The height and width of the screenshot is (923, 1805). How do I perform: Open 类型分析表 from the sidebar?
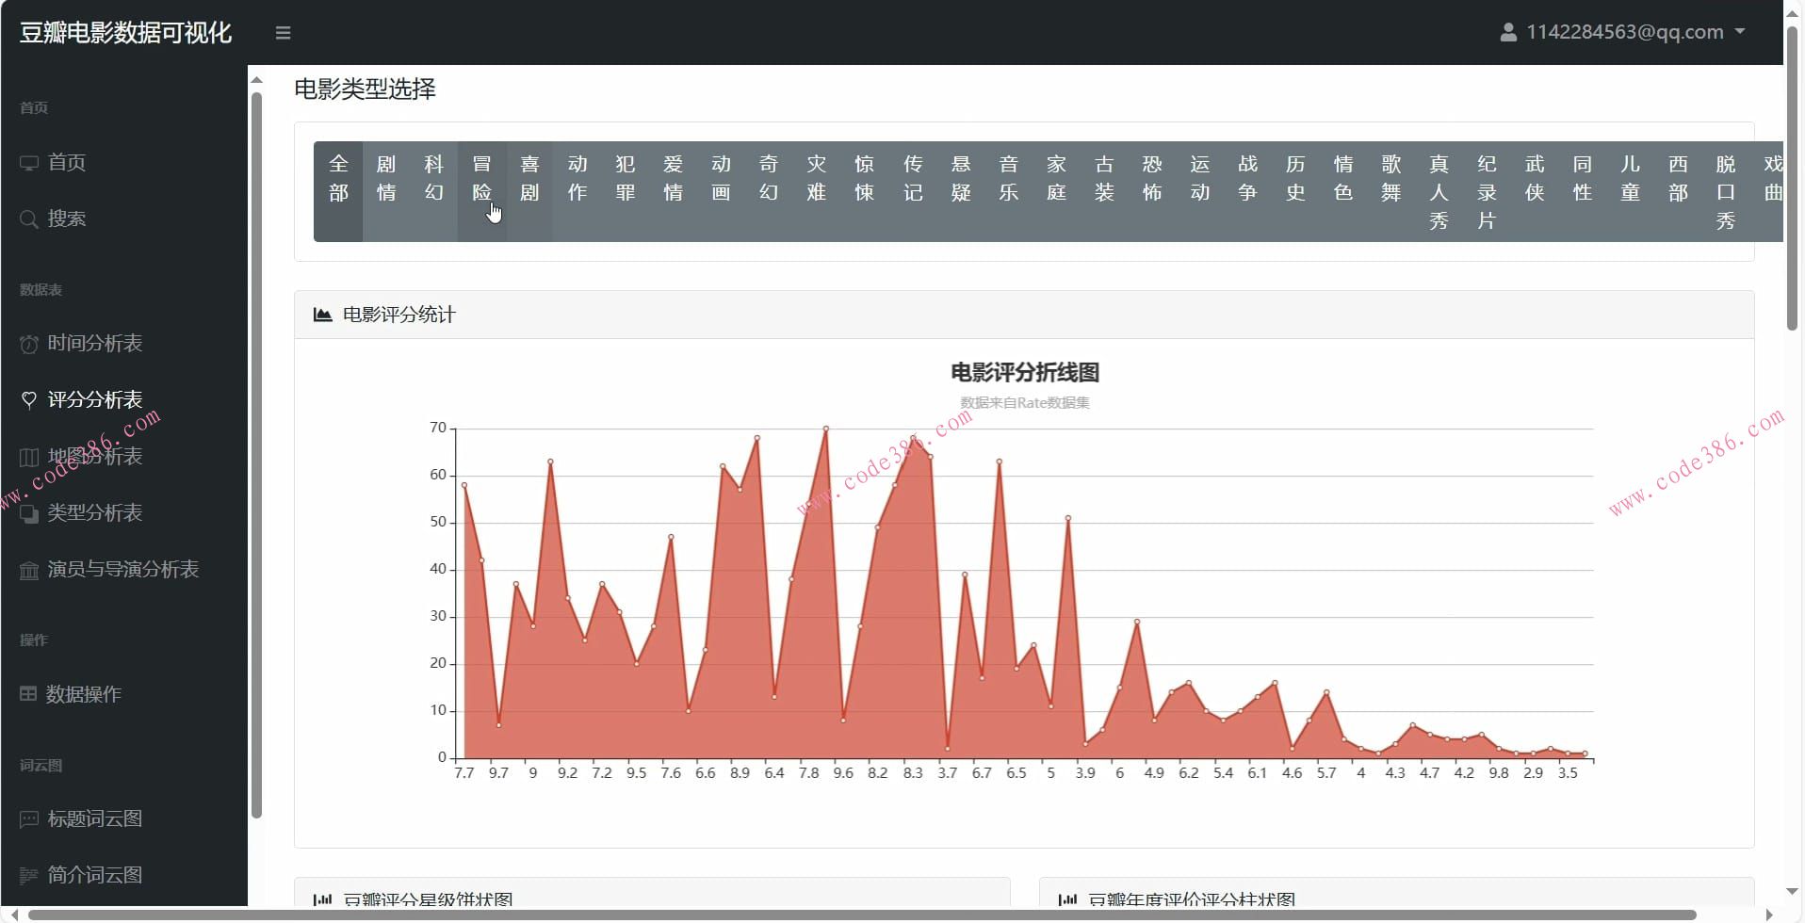[x=95, y=513]
